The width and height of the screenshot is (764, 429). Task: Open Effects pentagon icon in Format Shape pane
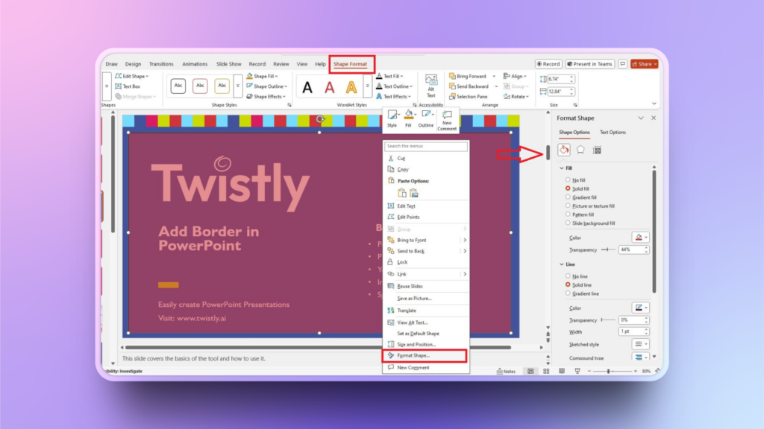580,150
